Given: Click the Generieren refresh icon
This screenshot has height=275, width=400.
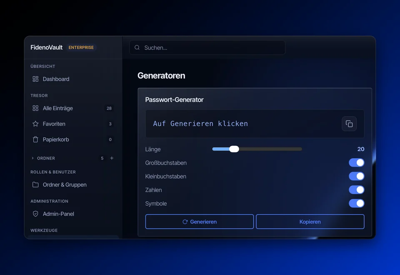Looking at the screenshot, I should (185, 222).
